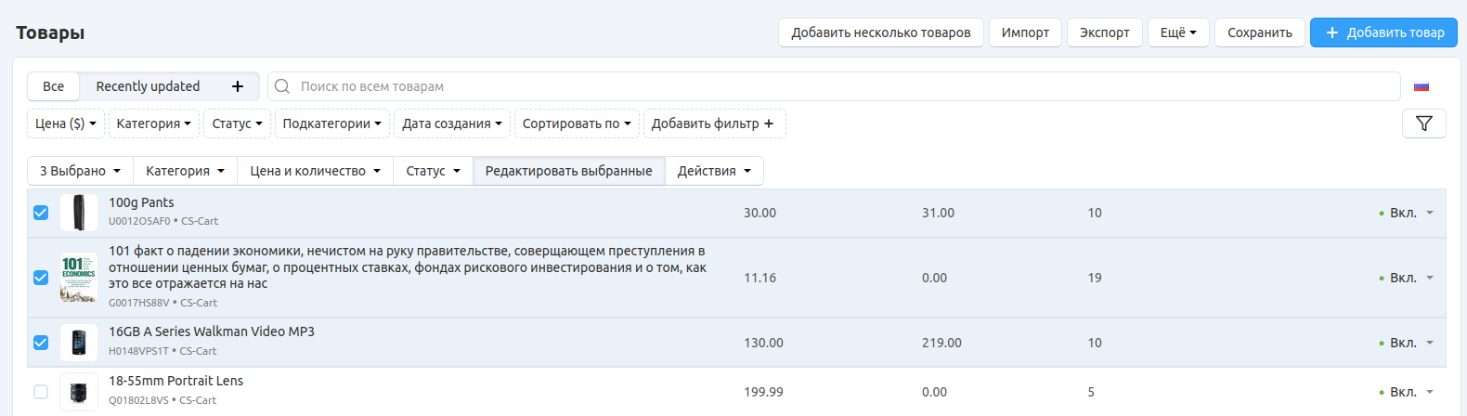Expand the Цена ($) filter dropdown
Screen dimensions: 1467x416
[66, 123]
